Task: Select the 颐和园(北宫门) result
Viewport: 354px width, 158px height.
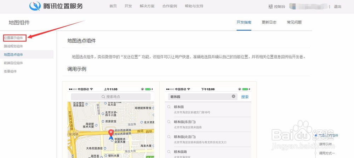Action: [x=208, y=139]
